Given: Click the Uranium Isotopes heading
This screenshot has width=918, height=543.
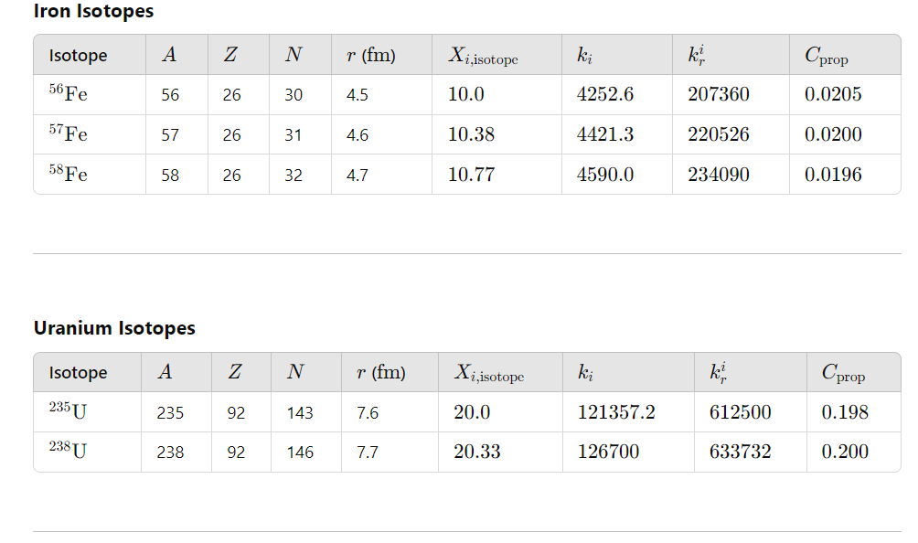Looking at the screenshot, I should point(114,328).
